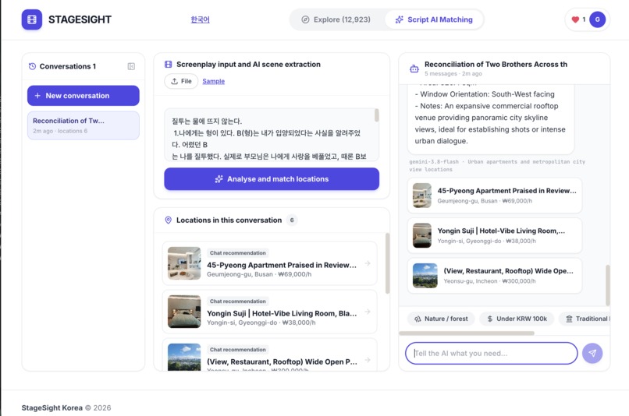Click the favorites count 1
Viewport: 629px width, 416px height.
(x=584, y=19)
